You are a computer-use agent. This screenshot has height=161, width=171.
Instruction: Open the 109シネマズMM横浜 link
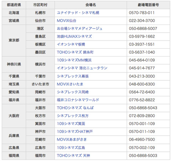74,60
